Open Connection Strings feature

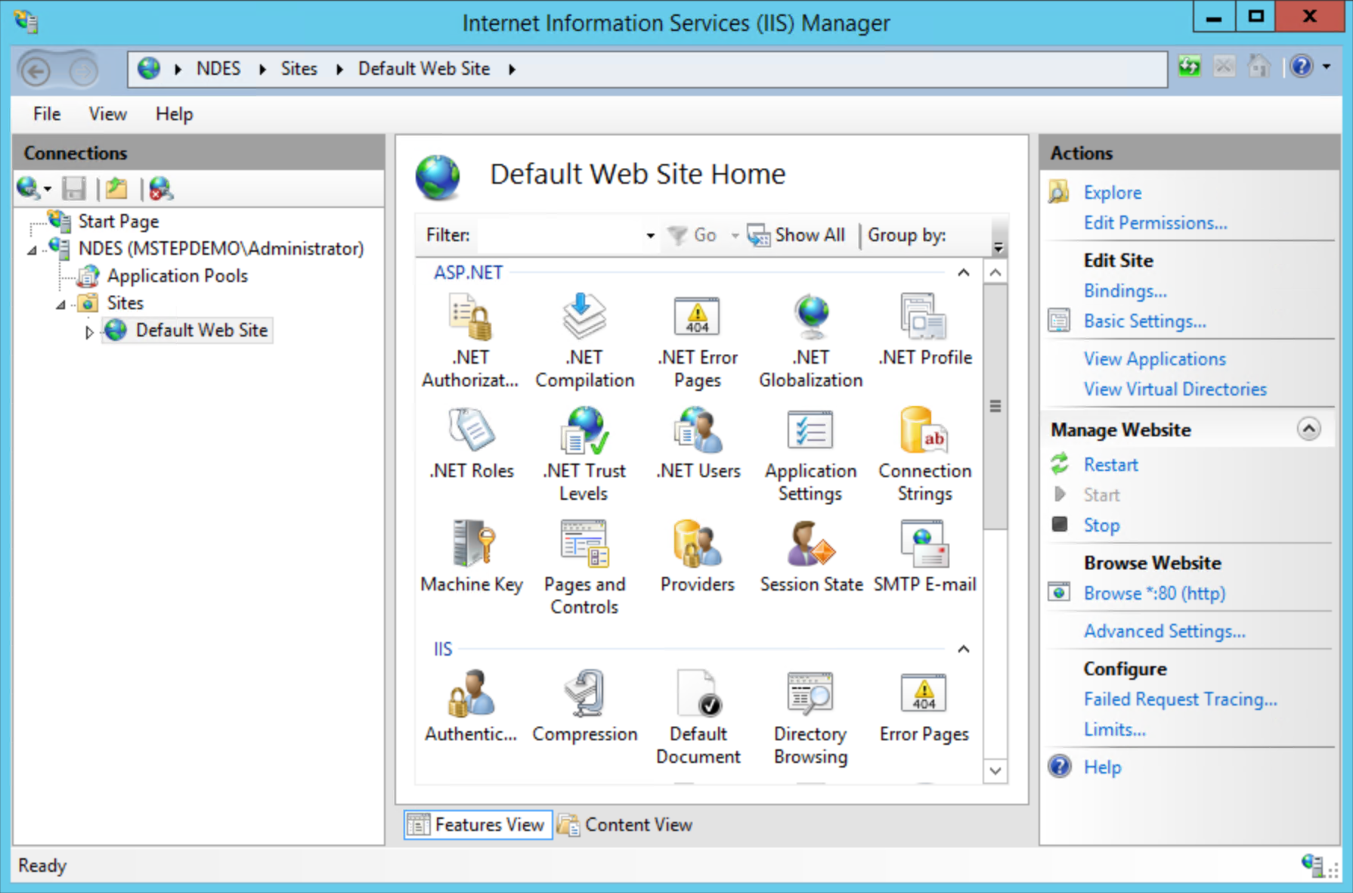[924, 454]
